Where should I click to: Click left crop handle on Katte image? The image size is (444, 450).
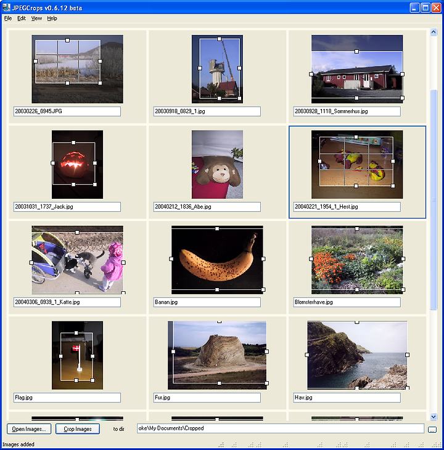(31, 262)
